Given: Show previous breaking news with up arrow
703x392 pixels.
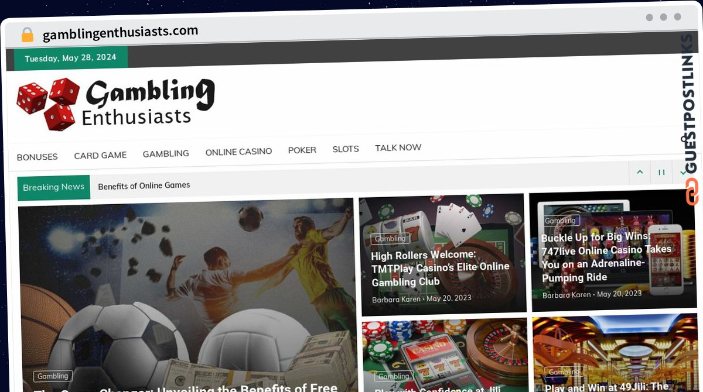Looking at the screenshot, I should pos(640,172).
